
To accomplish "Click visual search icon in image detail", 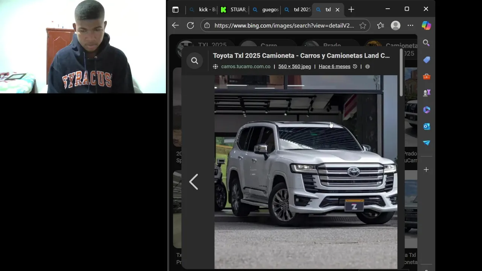I will [195, 61].
